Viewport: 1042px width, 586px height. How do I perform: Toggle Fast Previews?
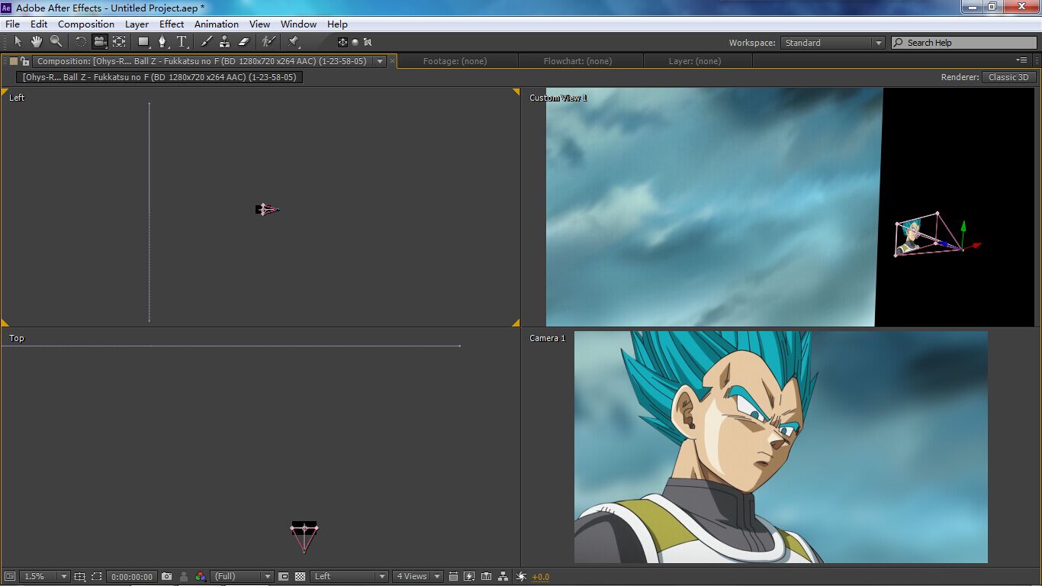469,576
